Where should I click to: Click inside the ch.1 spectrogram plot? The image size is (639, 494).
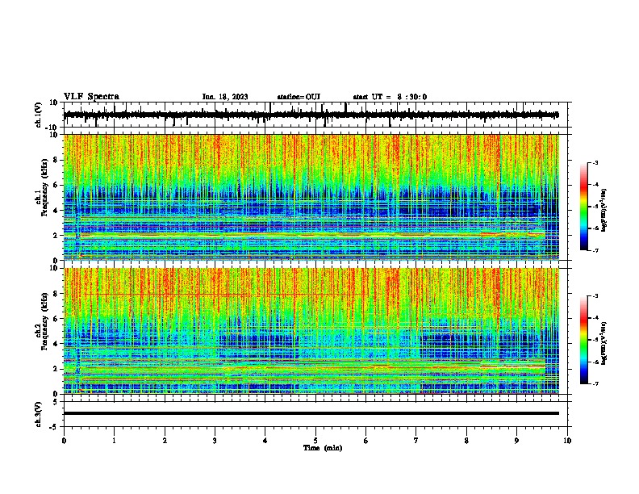(311, 197)
